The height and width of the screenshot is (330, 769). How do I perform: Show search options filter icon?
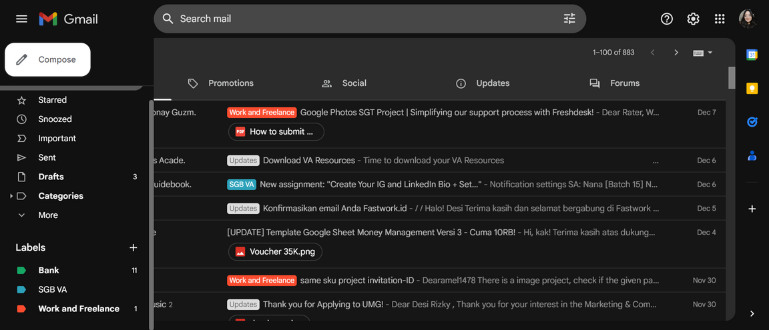pyautogui.click(x=569, y=19)
